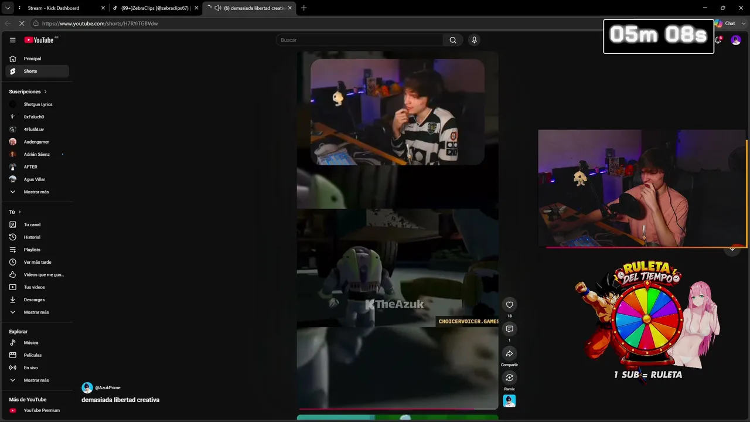750x422 pixels.
Task: Select the demasiada libertad creativa tab
Action: 250,8
